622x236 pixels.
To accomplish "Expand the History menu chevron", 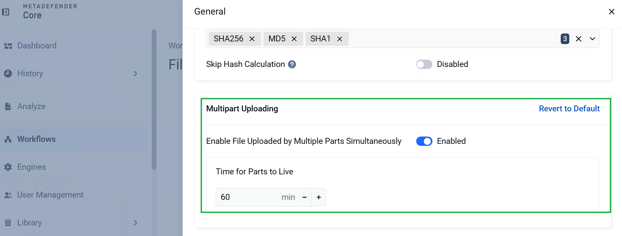I will (x=135, y=74).
